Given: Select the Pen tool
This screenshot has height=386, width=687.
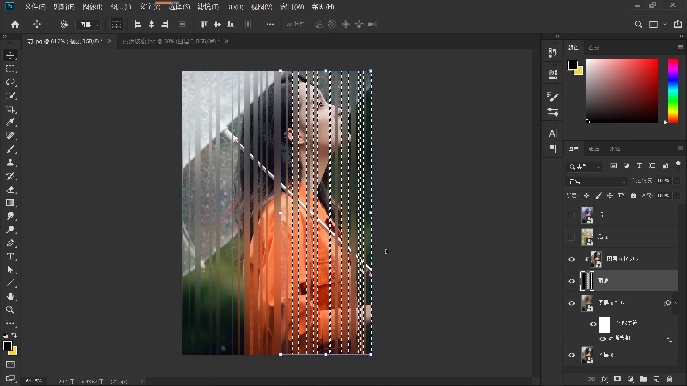Looking at the screenshot, I should (x=10, y=243).
